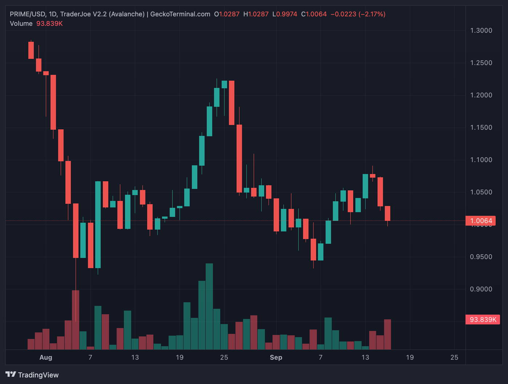Click the high value H1.0287

(256, 14)
